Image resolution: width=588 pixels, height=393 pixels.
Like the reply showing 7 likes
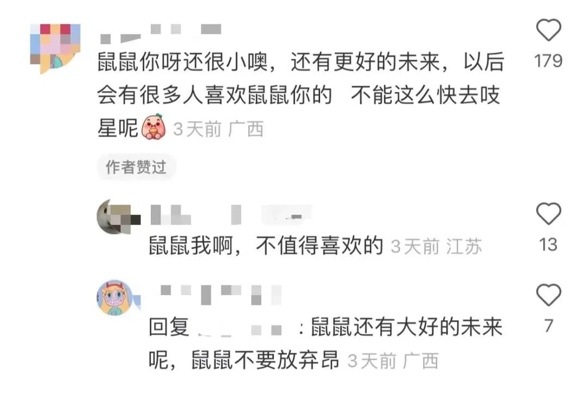(x=549, y=295)
